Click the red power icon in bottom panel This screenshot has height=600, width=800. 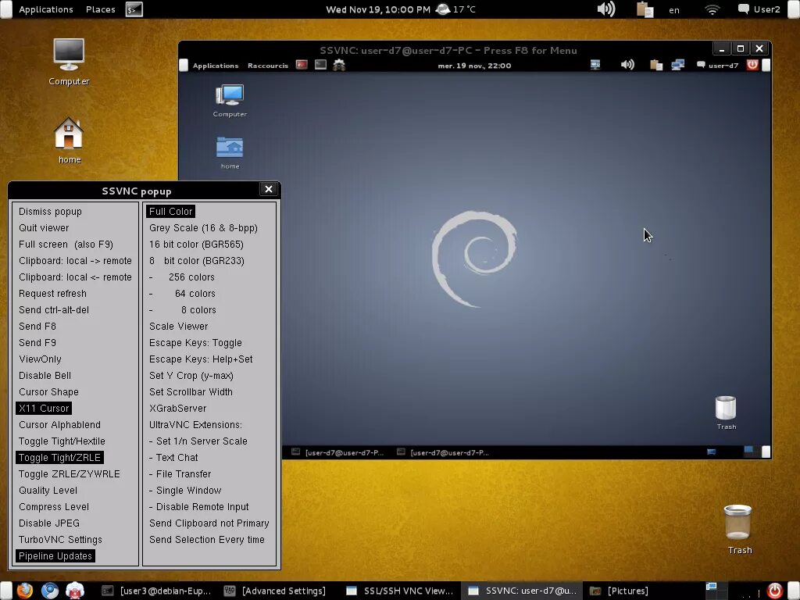(774, 591)
